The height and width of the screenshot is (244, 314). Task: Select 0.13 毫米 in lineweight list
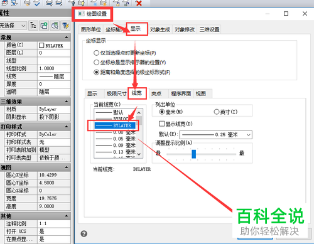(x=116, y=152)
